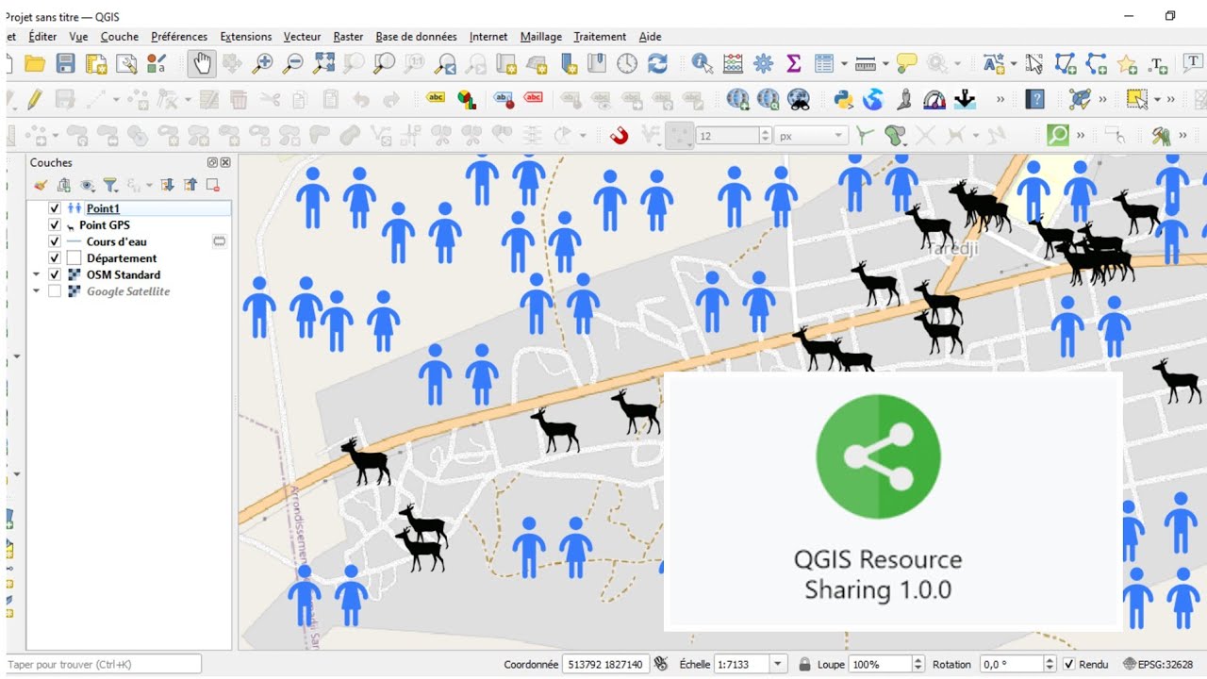This screenshot has height=679, width=1207.
Task: Collapse the OSM Standard layer tree
Action: tap(37, 274)
